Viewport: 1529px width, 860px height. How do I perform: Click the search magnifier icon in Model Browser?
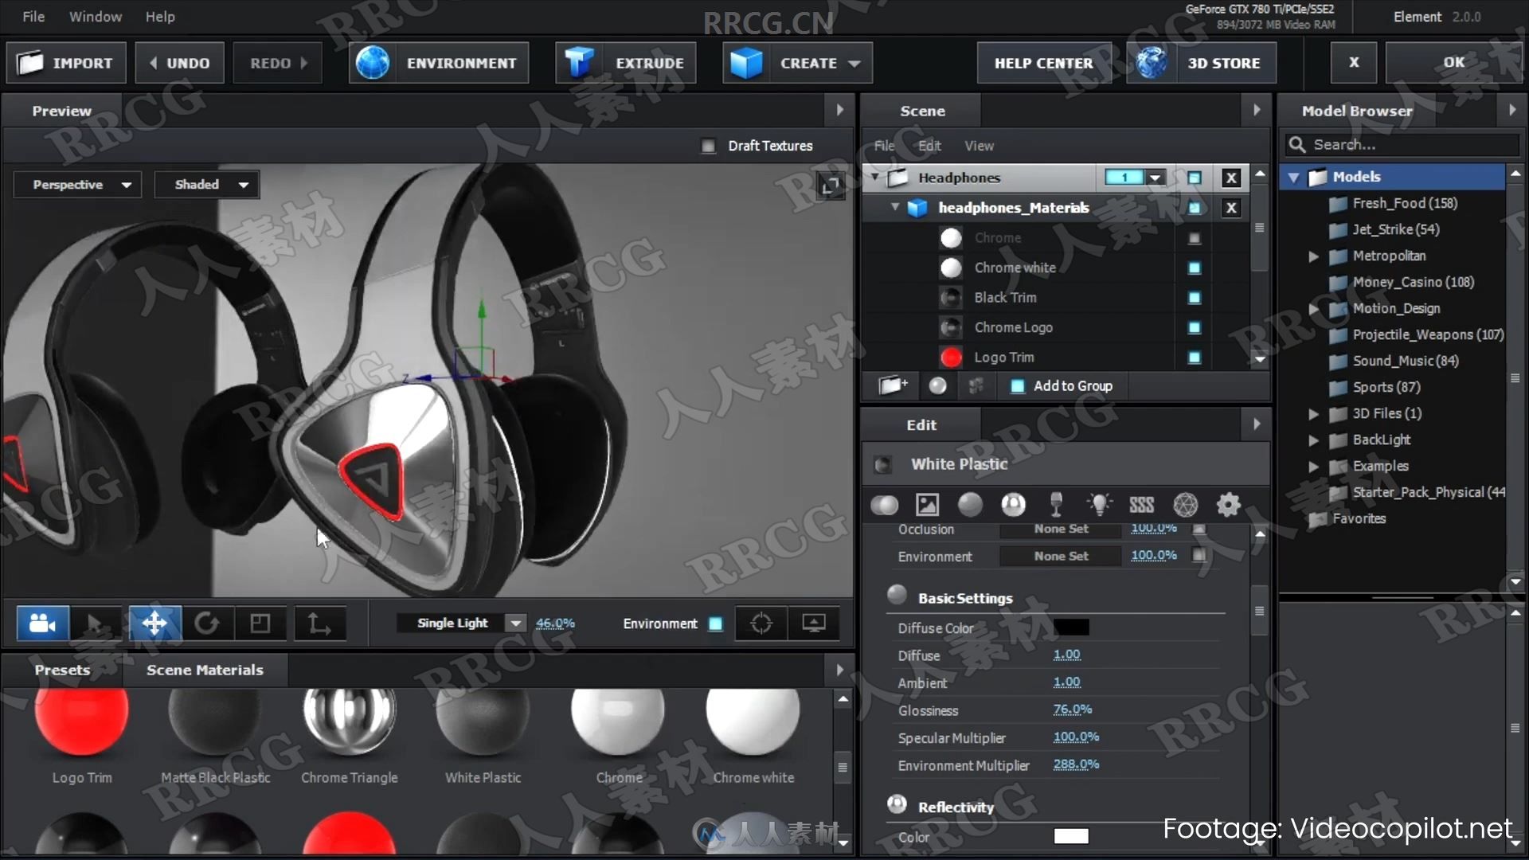click(x=1297, y=145)
